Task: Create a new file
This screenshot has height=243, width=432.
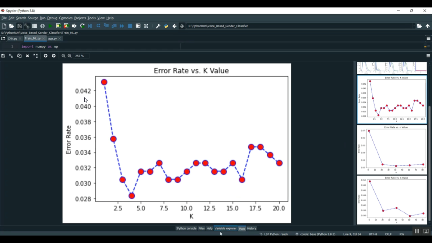Action: (x=4, y=26)
